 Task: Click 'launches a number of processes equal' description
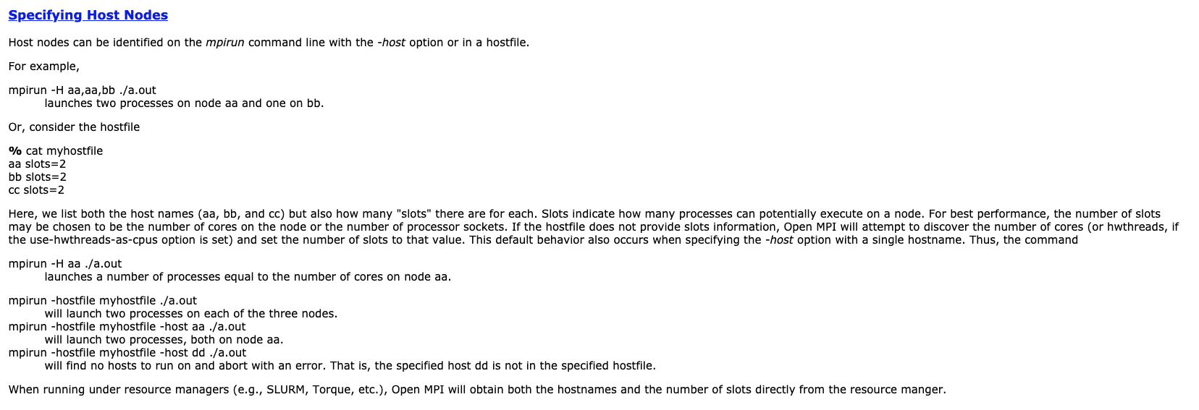click(x=248, y=277)
